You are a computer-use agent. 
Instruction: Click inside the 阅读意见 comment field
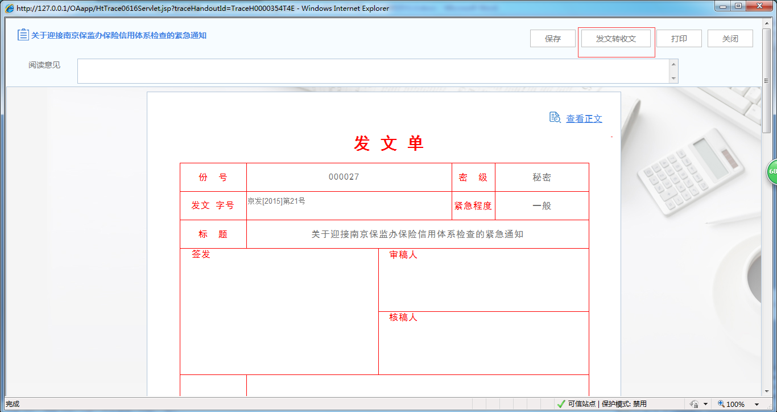[x=375, y=71]
